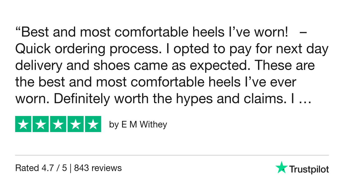Click the opening quotation mark of the review
The image size is (344, 180).
(x=18, y=30)
